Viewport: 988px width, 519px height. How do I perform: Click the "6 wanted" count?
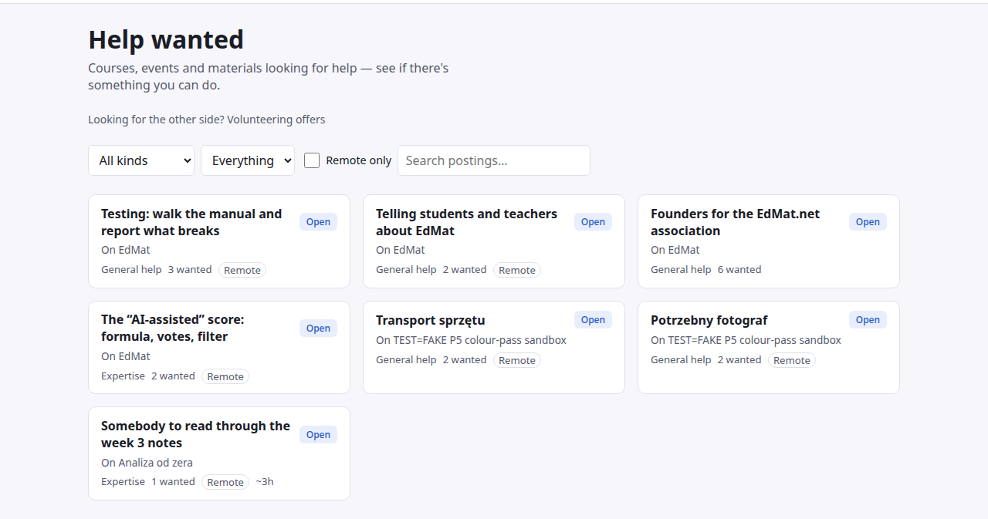click(x=739, y=270)
